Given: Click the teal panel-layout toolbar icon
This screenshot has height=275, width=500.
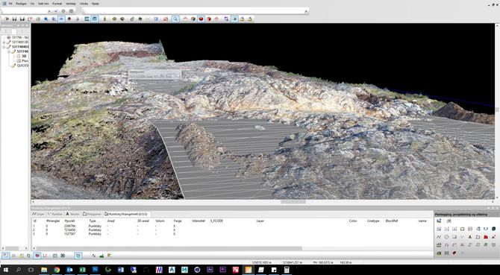Looking at the screenshot, I should point(87,19).
